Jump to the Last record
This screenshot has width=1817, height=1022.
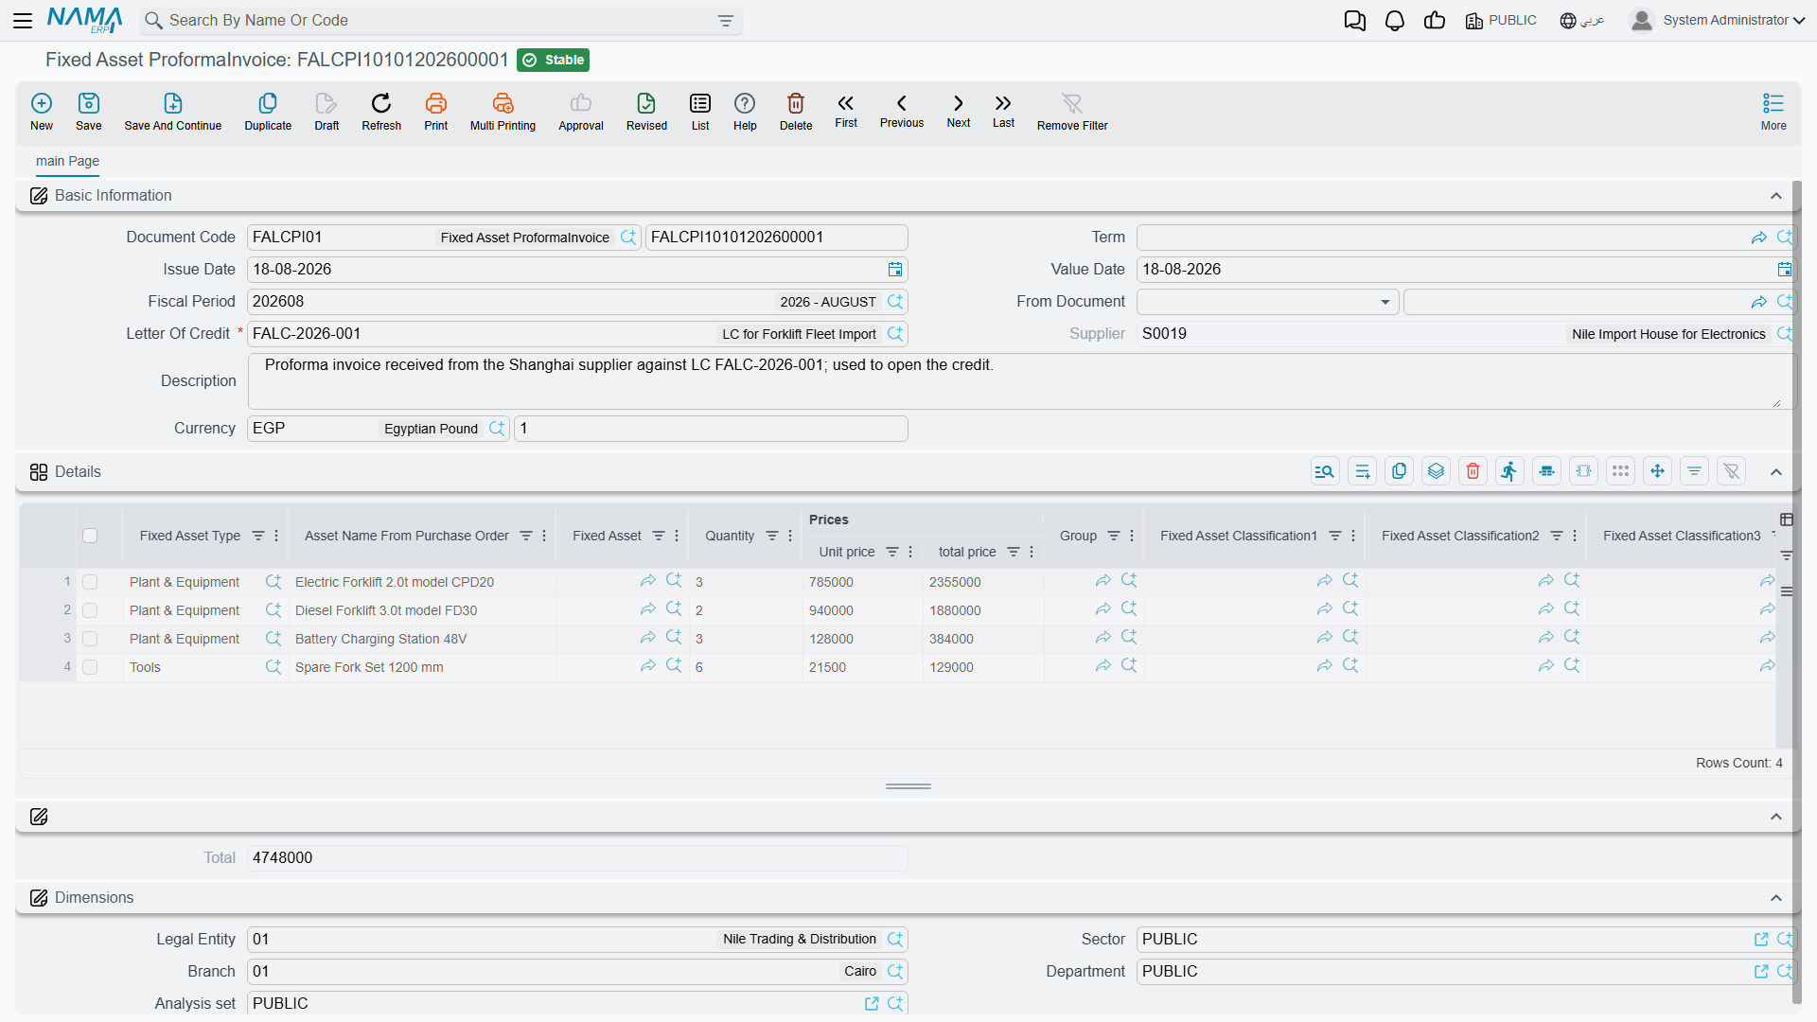click(1003, 111)
